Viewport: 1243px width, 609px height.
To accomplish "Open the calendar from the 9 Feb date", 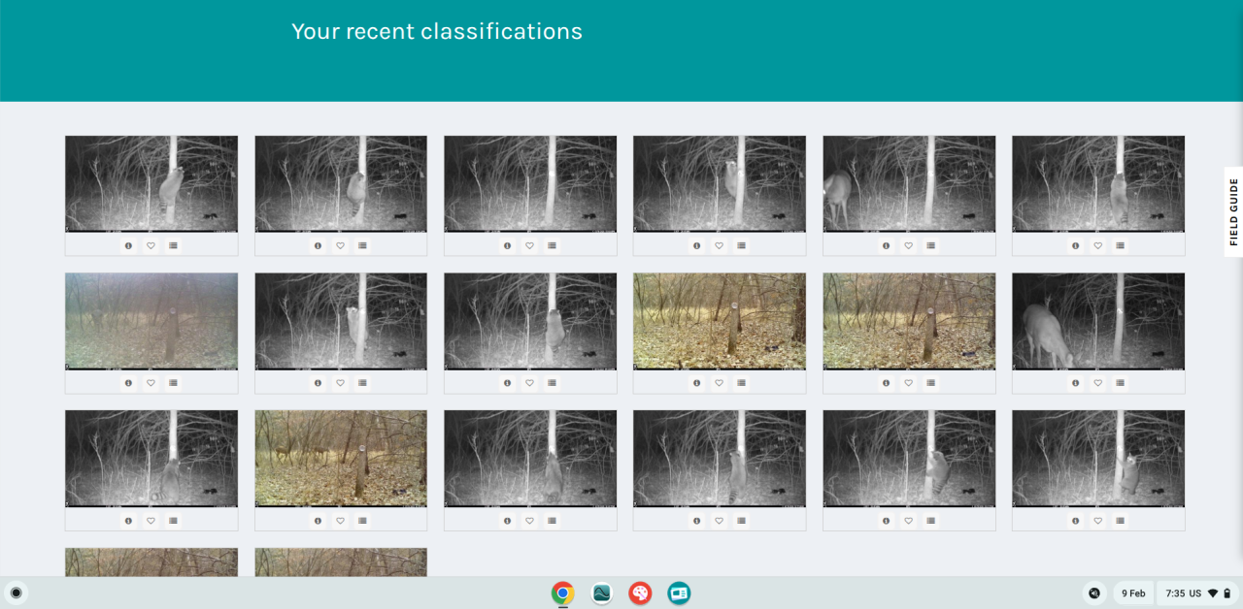I will (1133, 593).
